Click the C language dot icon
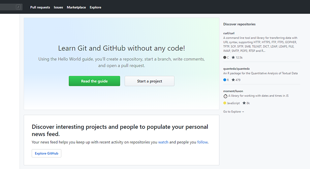 (225, 57)
